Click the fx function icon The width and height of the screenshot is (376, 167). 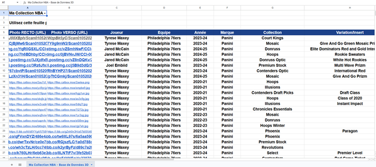coord(24,2)
